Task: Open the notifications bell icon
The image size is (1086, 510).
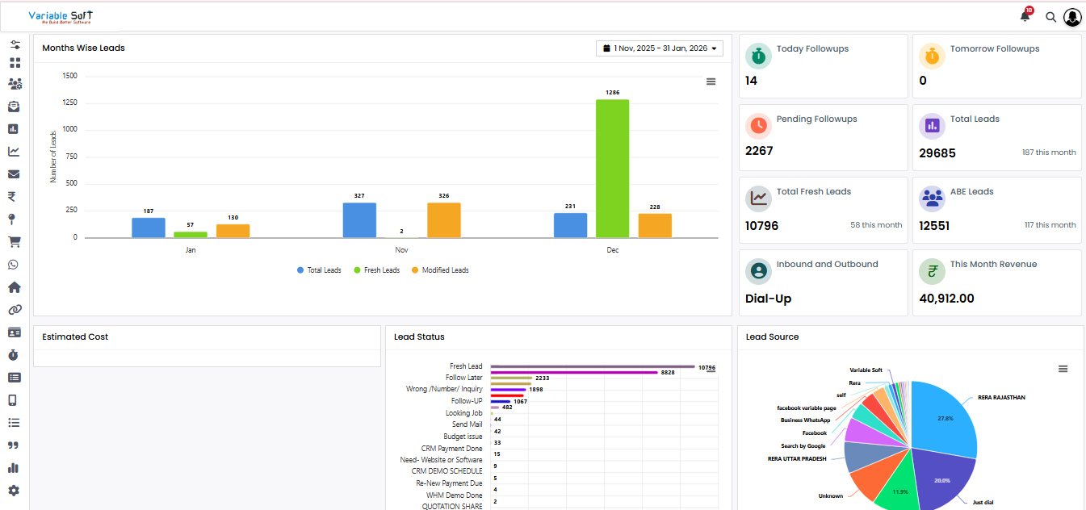Action: (1024, 16)
